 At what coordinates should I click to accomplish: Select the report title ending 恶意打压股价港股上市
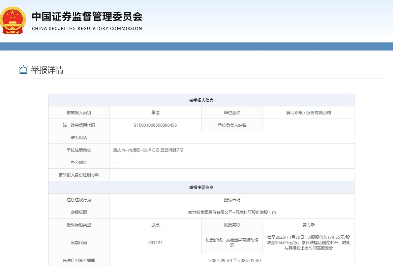tap(232, 212)
